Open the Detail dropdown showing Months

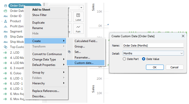click(153, 53)
